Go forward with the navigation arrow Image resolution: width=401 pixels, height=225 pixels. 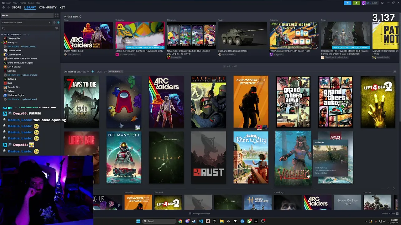[x=8, y=7]
